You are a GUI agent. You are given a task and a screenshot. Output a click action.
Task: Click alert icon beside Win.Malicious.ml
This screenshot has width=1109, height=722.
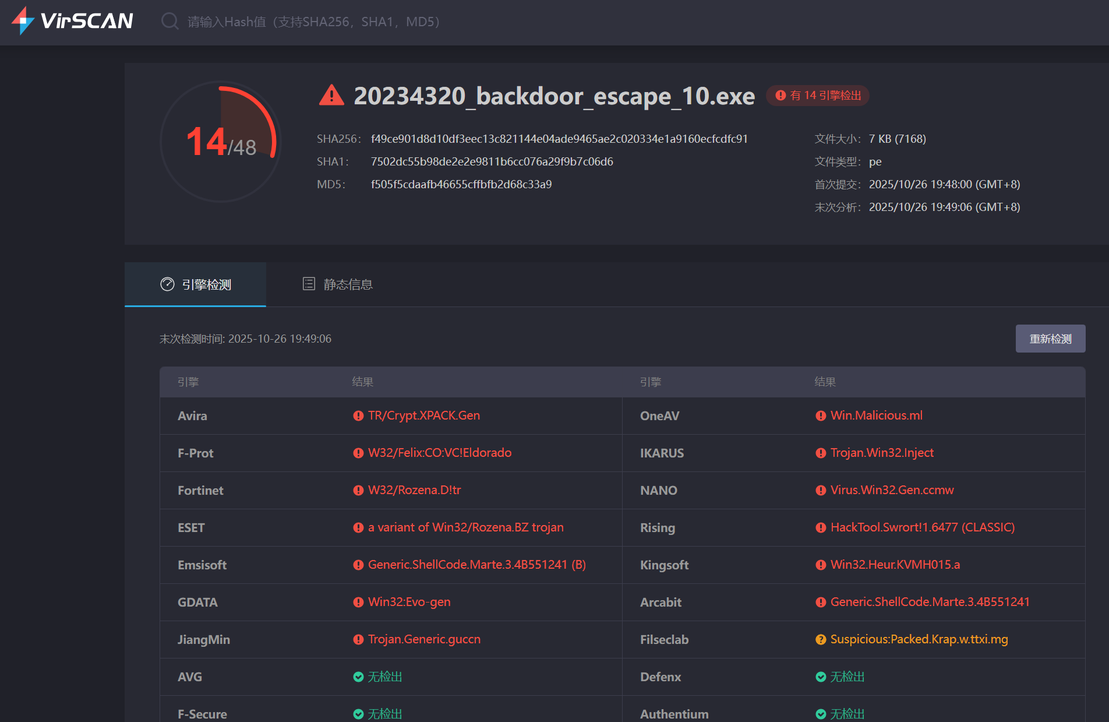point(821,416)
